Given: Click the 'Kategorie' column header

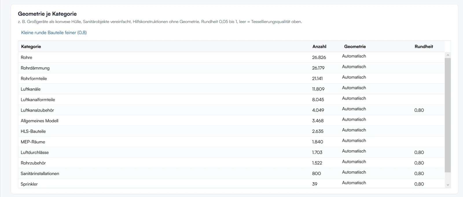Looking at the screenshot, I should (31, 47).
